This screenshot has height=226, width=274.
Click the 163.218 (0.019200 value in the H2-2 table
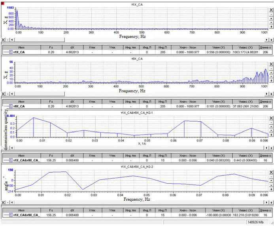coord(246,215)
